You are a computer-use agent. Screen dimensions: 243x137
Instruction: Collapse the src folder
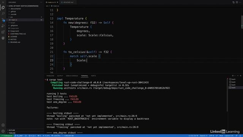coord(11,17)
